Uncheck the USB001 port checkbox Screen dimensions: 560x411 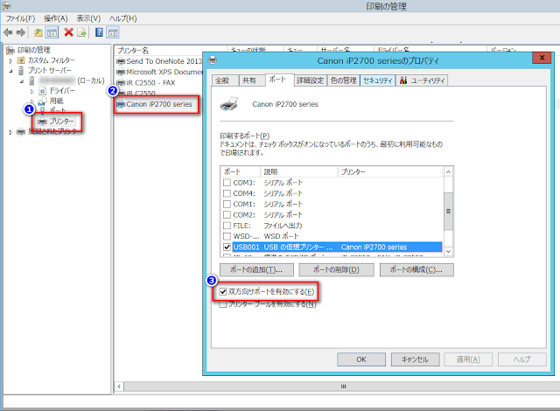click(227, 247)
